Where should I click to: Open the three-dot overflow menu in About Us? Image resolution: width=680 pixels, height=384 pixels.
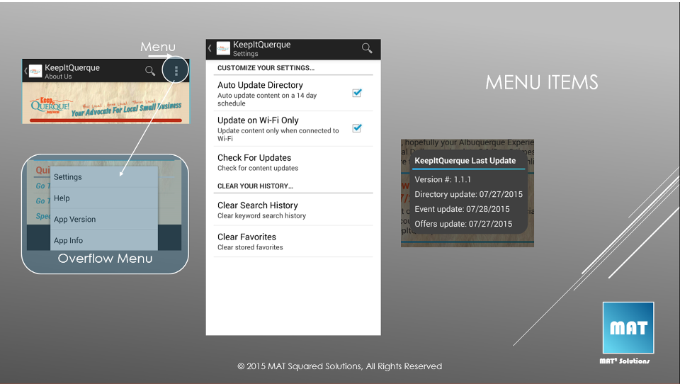176,71
